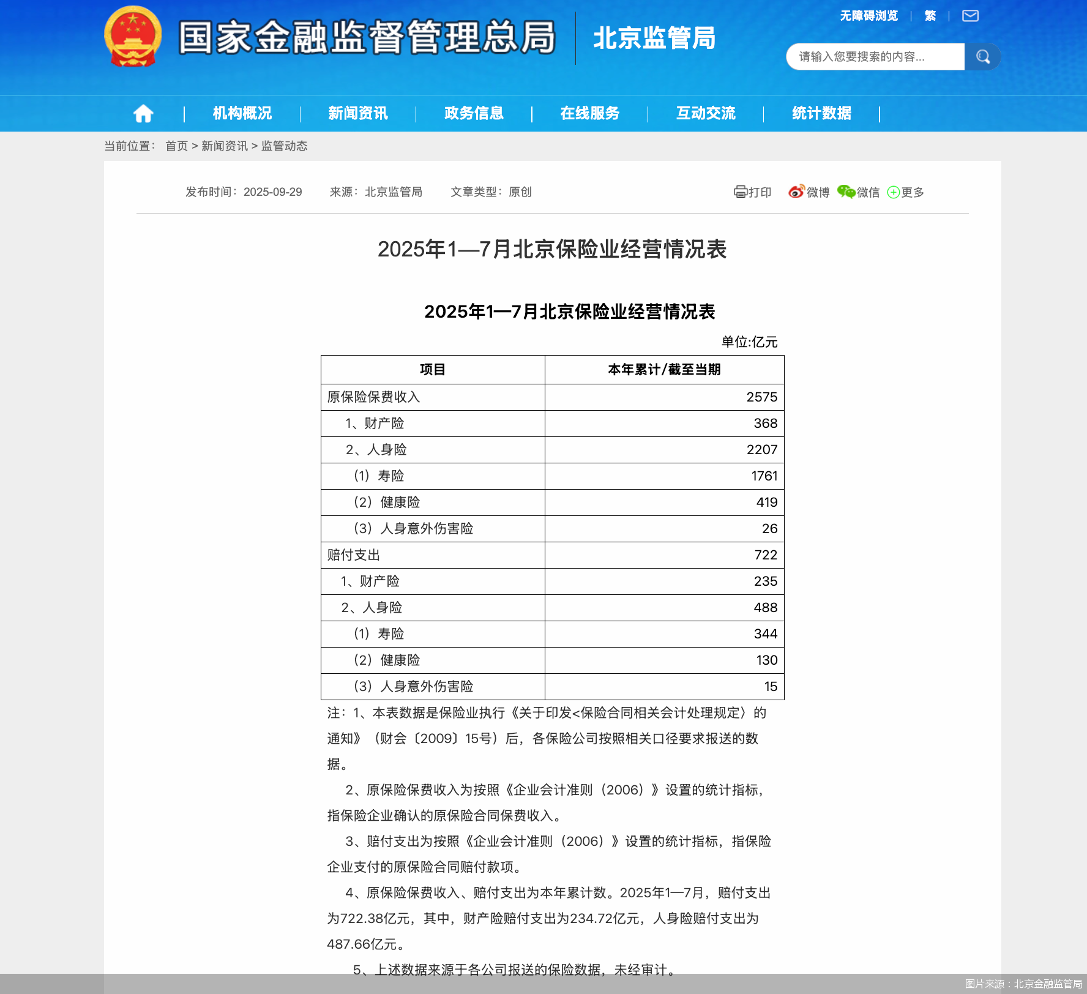Click 新闻资讯 in the breadcrumb trail
The image size is (1087, 994).
224,146
